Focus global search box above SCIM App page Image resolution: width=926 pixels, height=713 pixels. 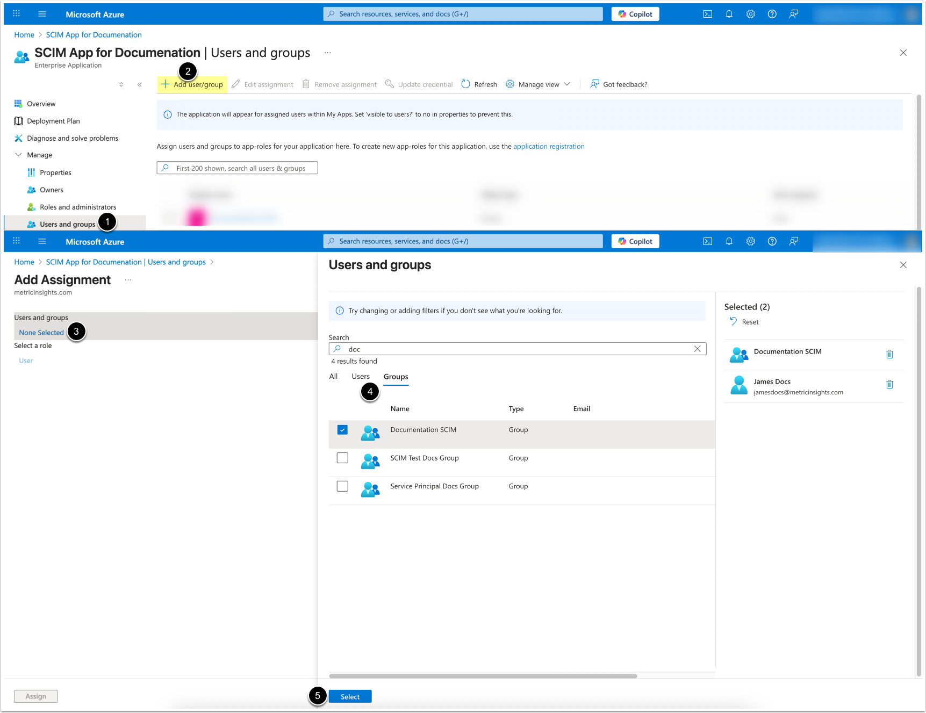click(x=463, y=14)
